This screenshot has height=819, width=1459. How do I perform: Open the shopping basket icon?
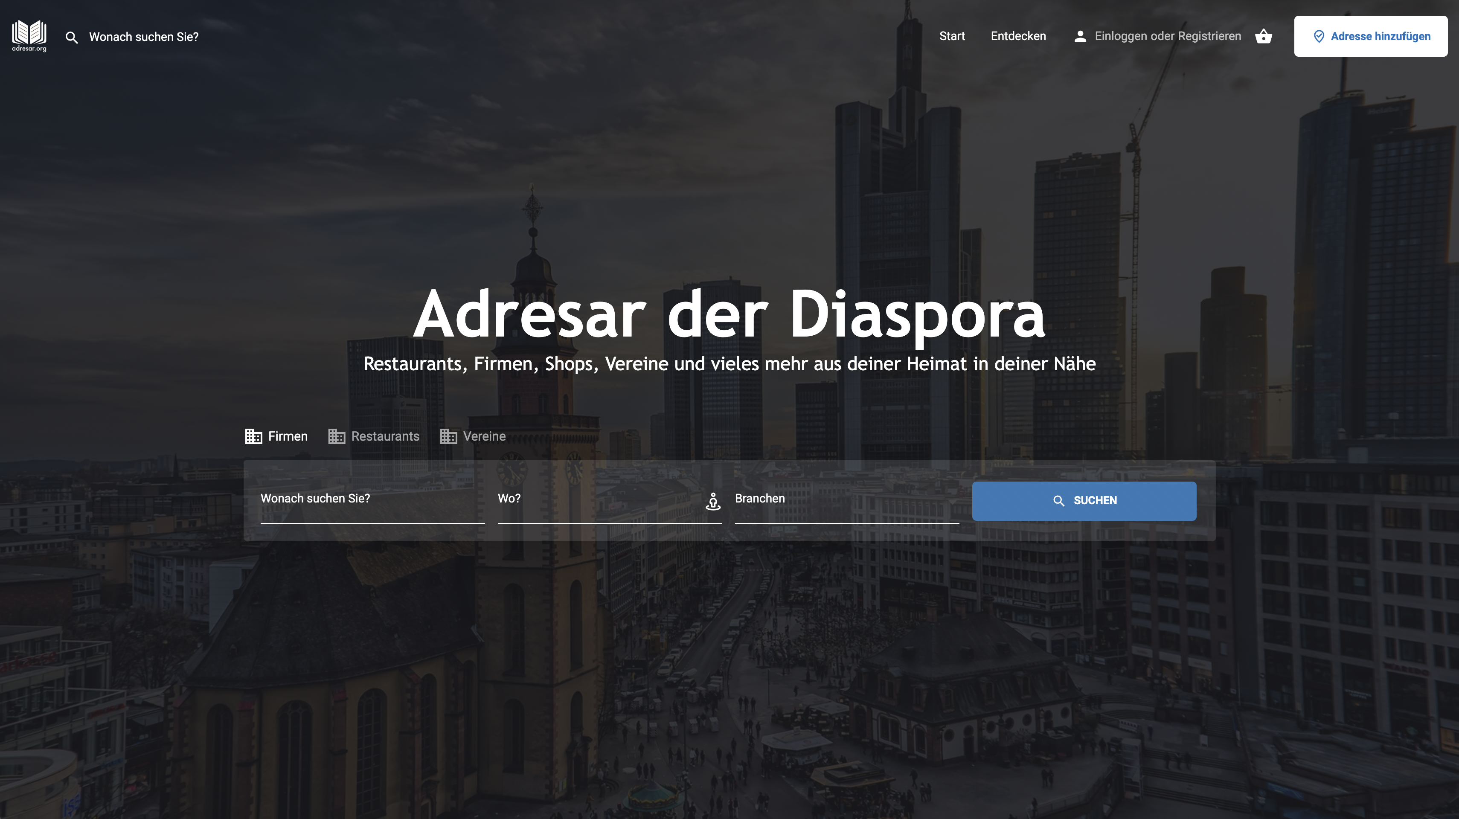(x=1264, y=36)
